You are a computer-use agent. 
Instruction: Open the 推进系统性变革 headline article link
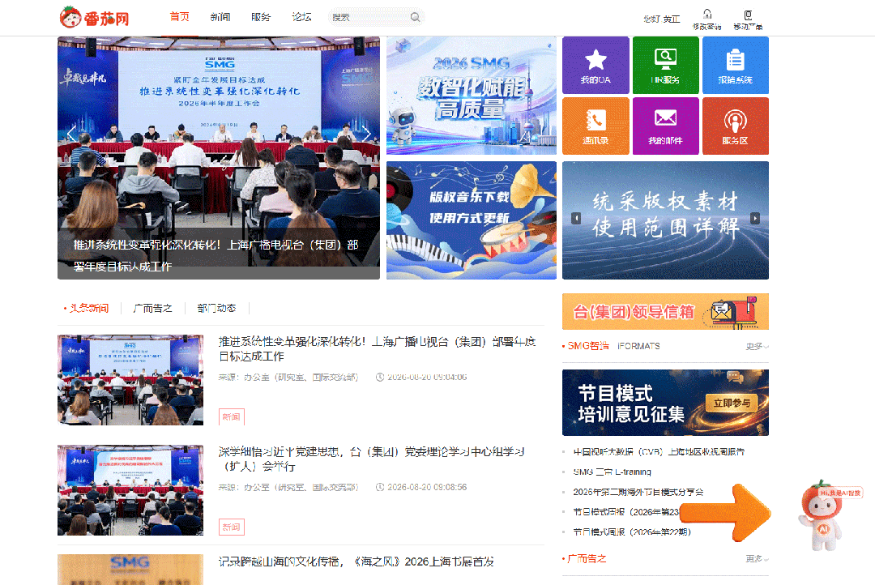coord(378,349)
